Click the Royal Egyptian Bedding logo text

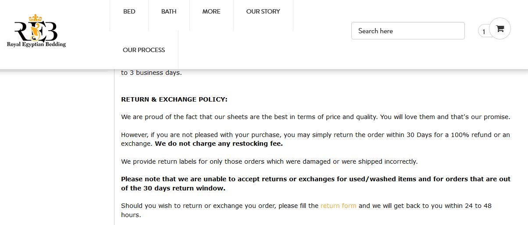36,44
